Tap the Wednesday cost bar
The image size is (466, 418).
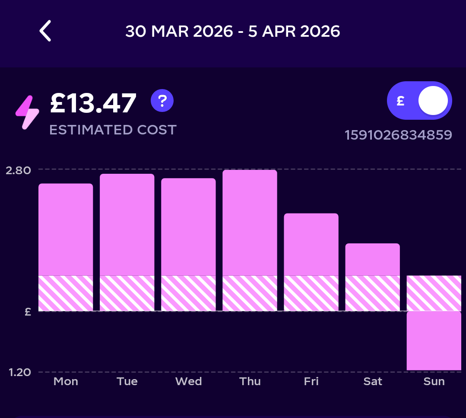(x=188, y=227)
